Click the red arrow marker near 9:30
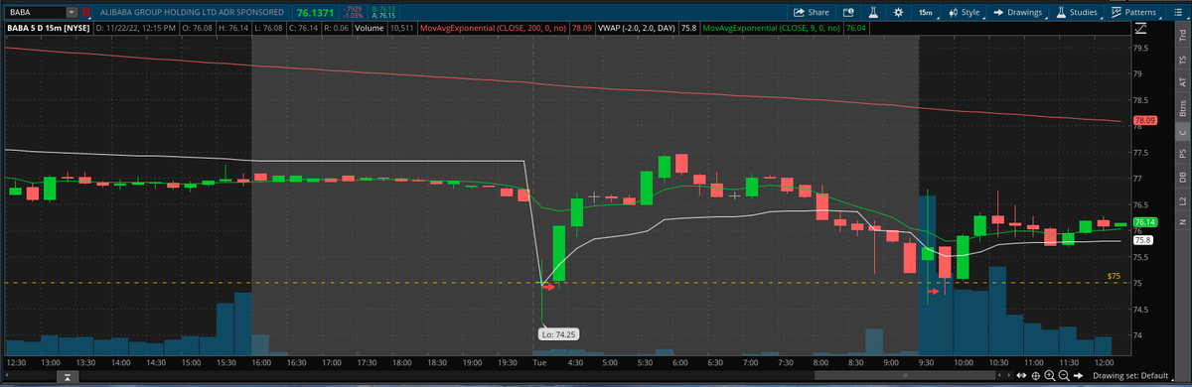The width and height of the screenshot is (1192, 387). tap(934, 292)
